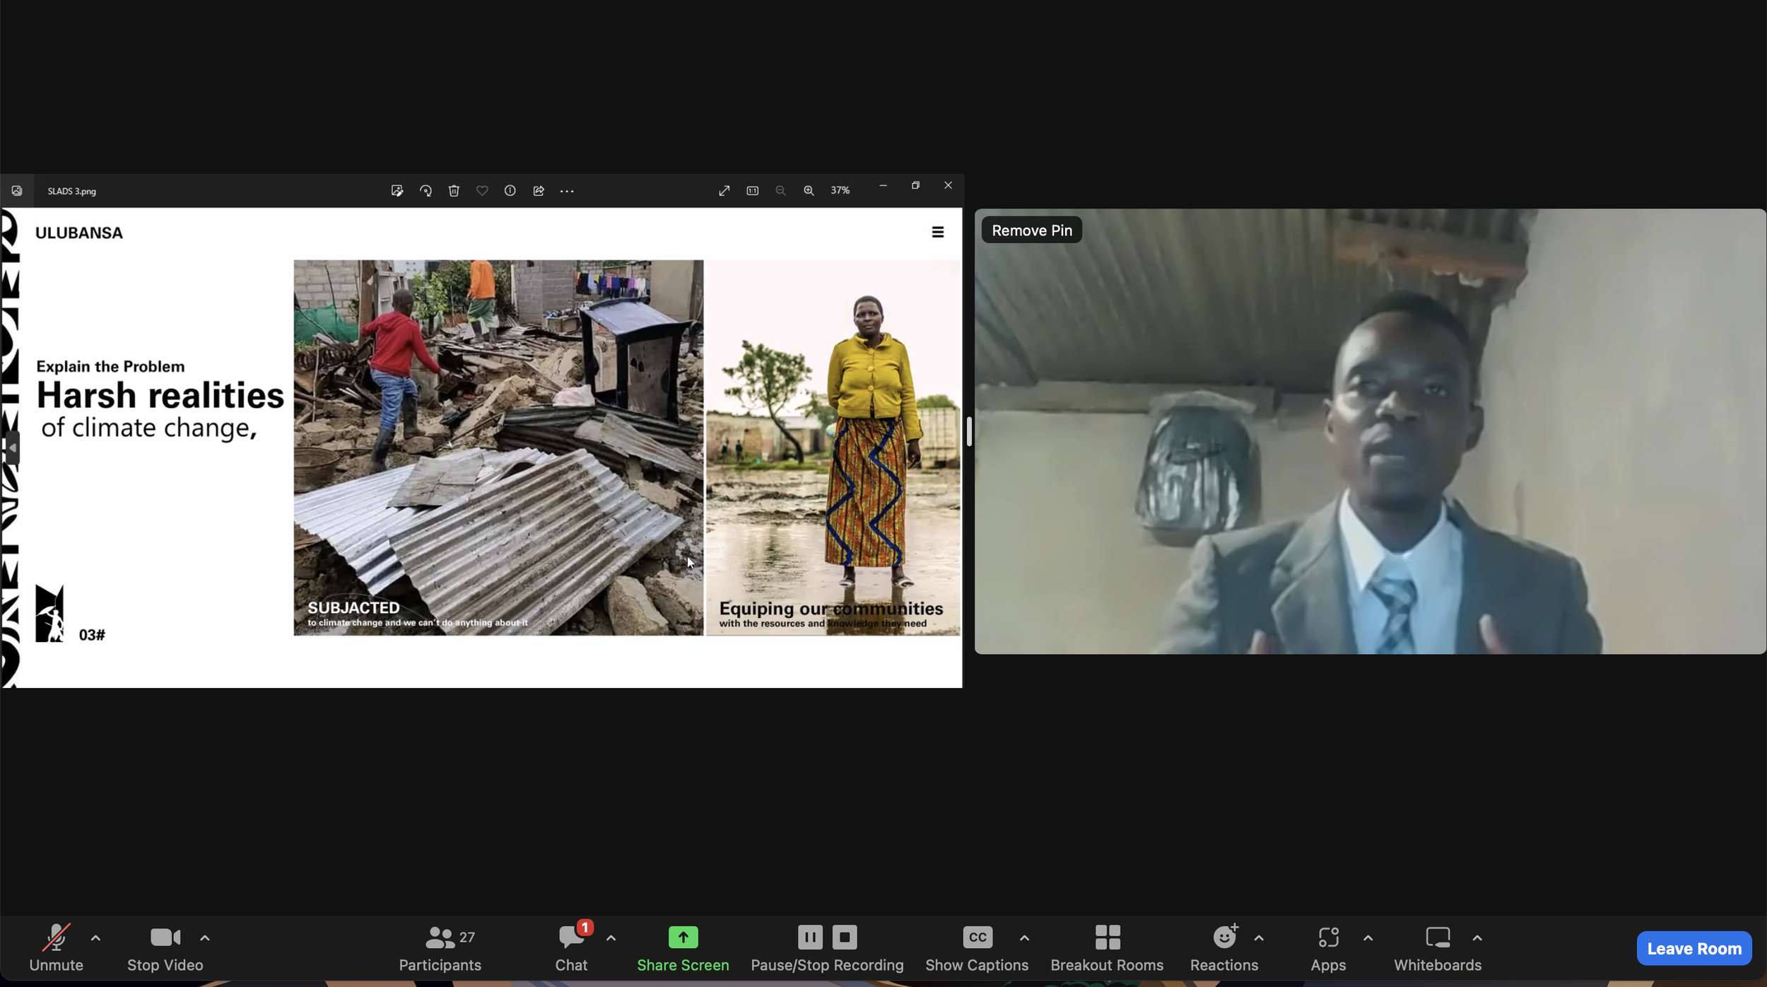Screen dimensions: 1767x987
Task: Zoom out in the photo viewer
Action: 780,191
